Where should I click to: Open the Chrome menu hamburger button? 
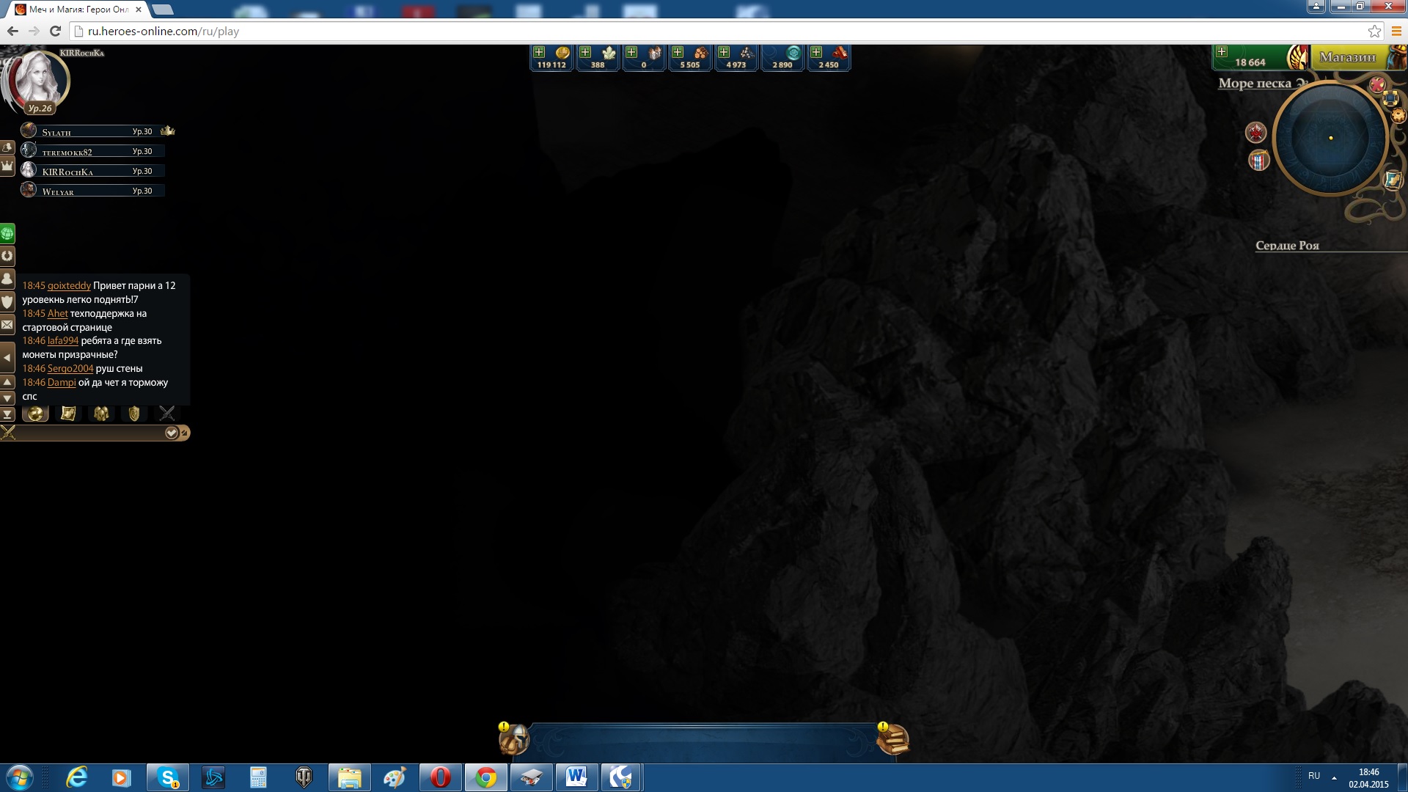pyautogui.click(x=1396, y=31)
